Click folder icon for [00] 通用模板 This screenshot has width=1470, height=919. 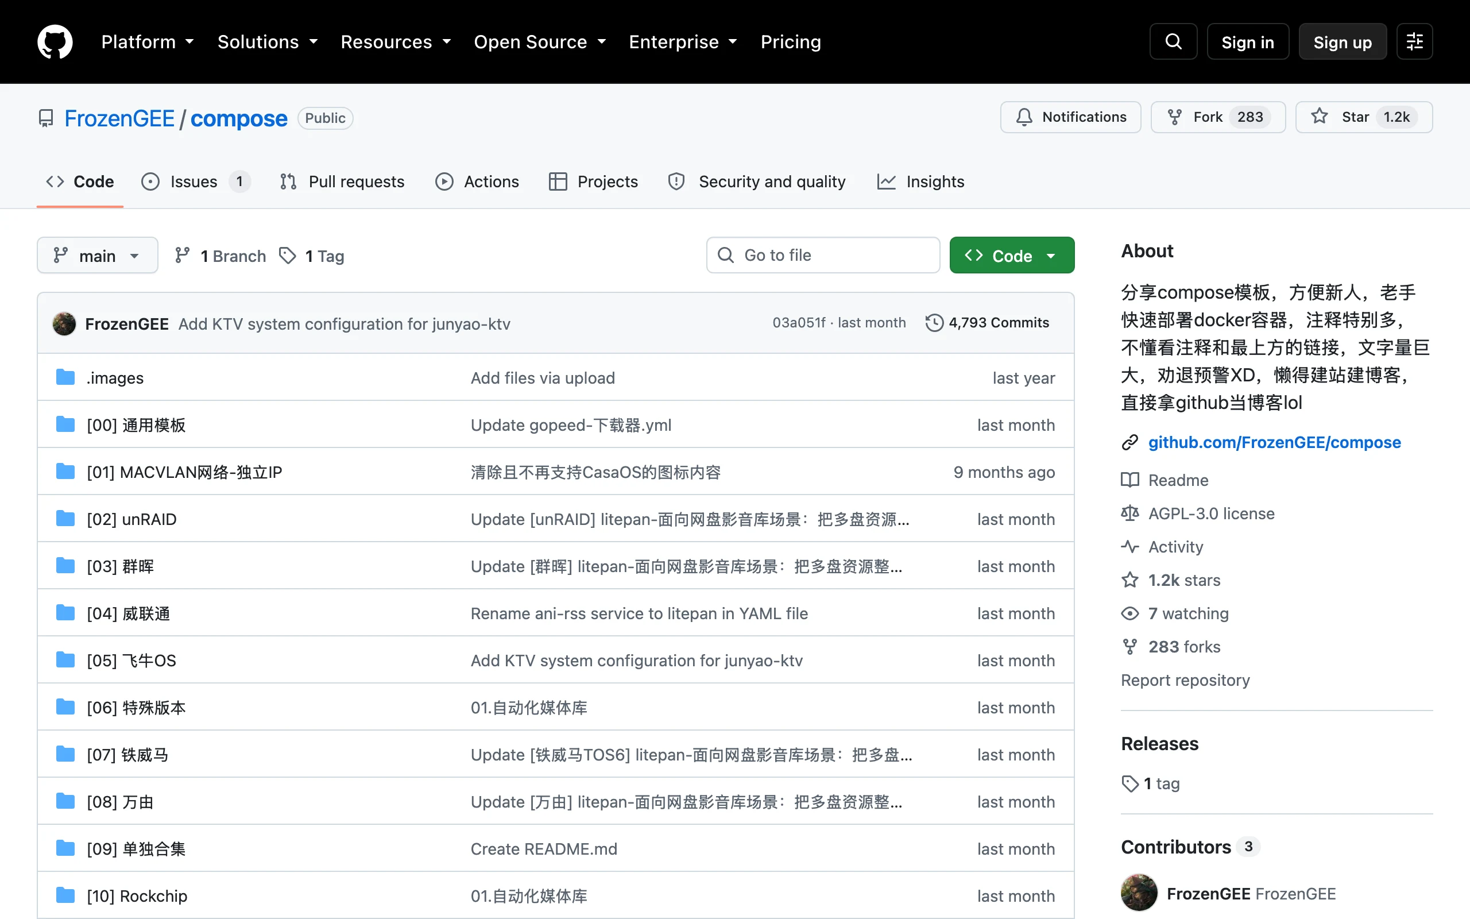pos(65,424)
